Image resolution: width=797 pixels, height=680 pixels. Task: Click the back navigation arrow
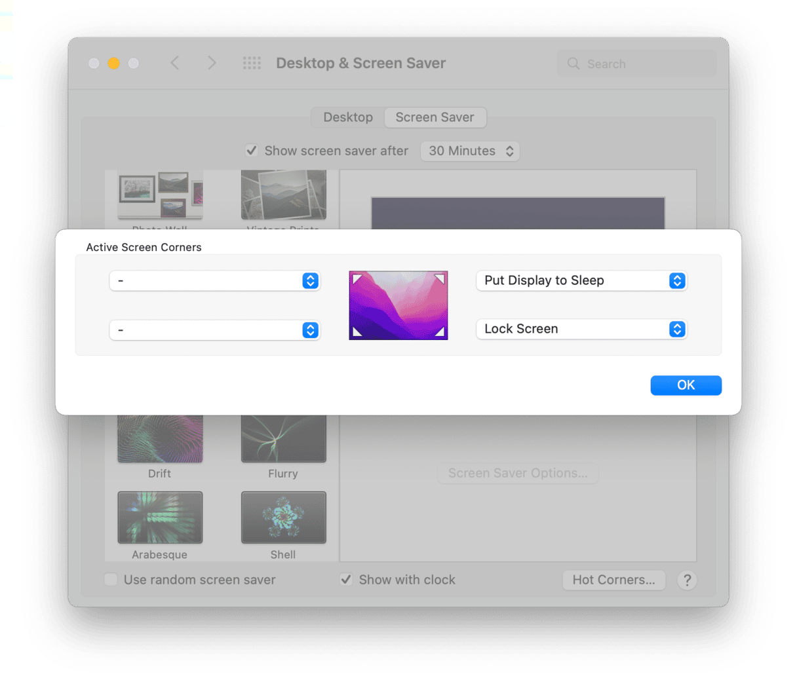(x=174, y=63)
